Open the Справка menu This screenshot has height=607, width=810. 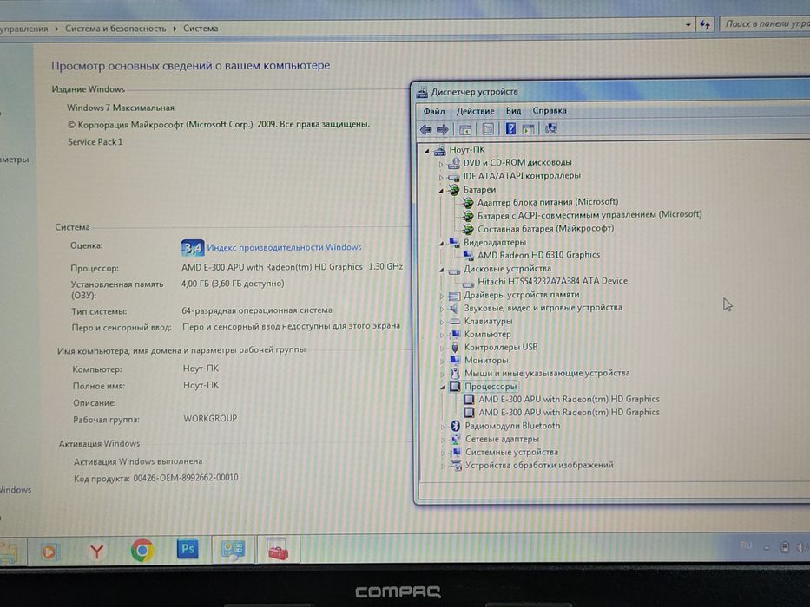pos(550,110)
